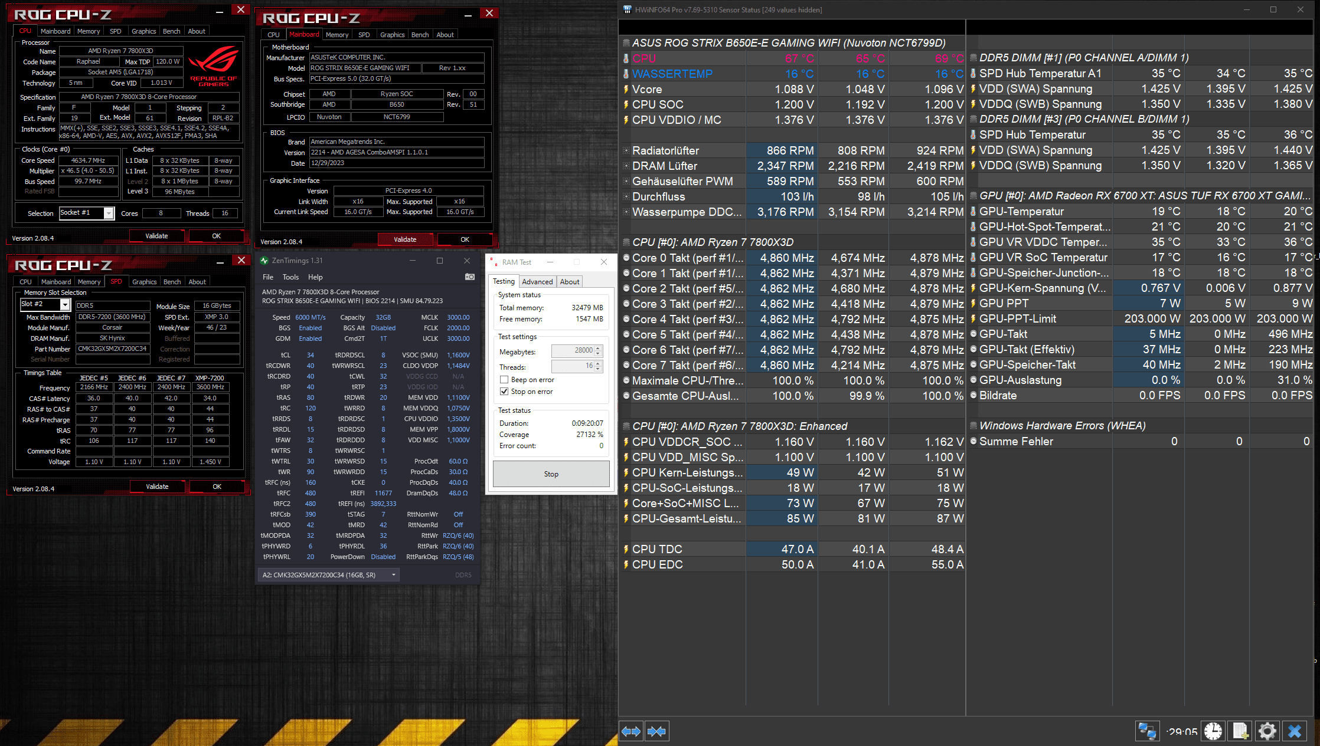The image size is (1320, 746).
Task: Click the HWiNFO64 title bar app icon
Action: click(x=628, y=9)
